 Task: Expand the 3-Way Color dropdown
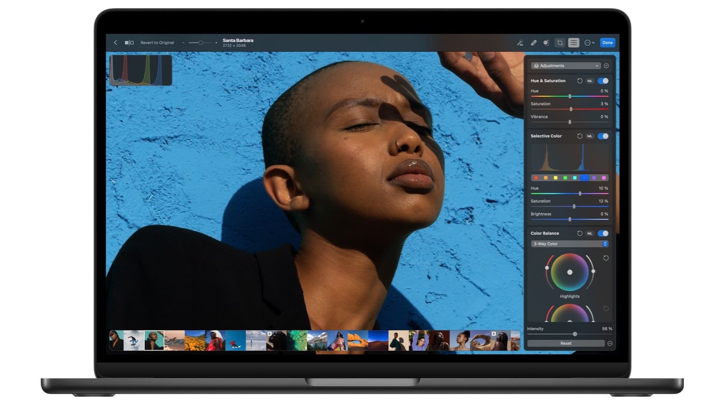click(569, 244)
